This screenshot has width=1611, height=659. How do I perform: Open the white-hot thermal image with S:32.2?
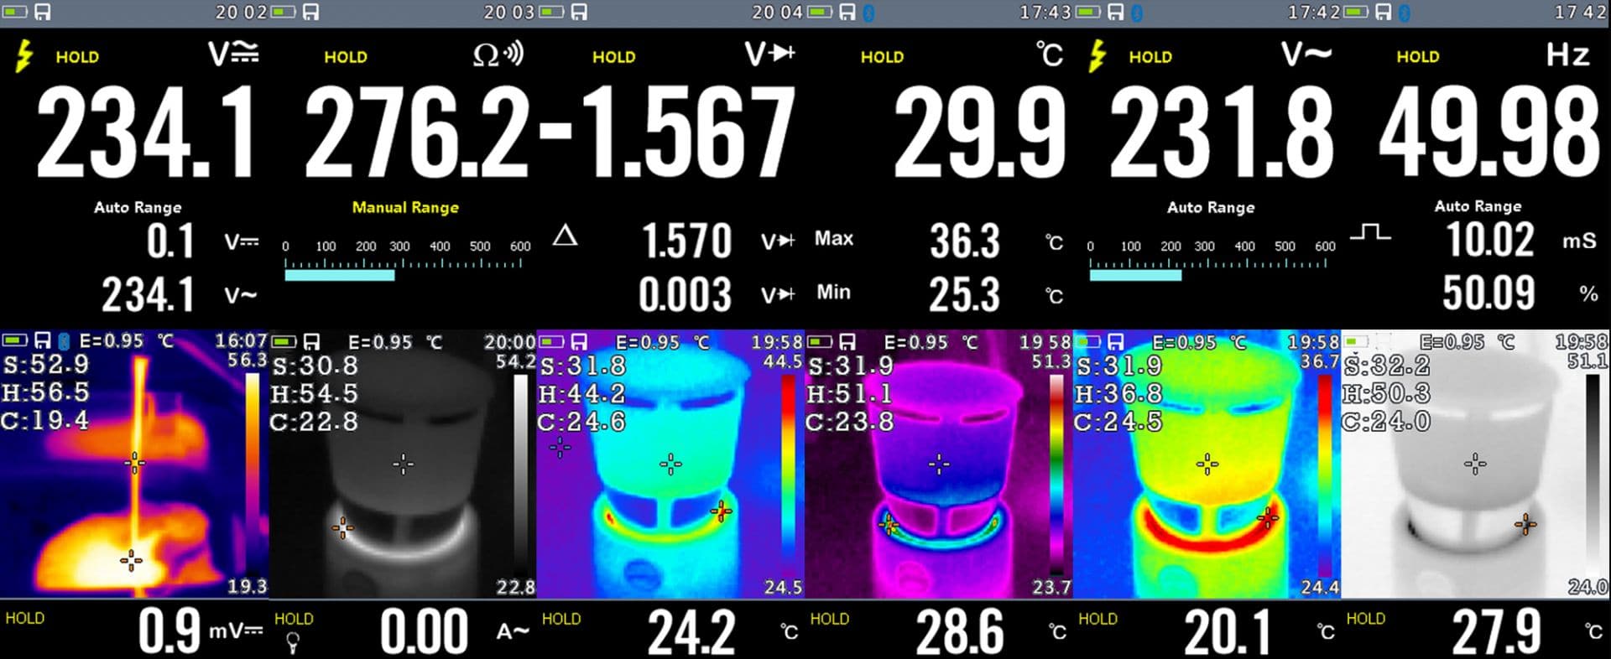[x=1474, y=464]
